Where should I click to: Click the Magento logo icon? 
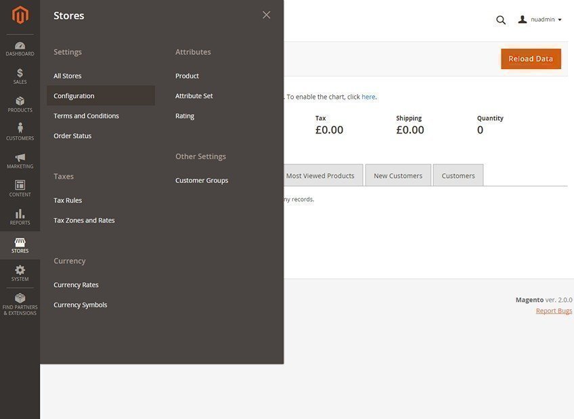[x=20, y=16]
